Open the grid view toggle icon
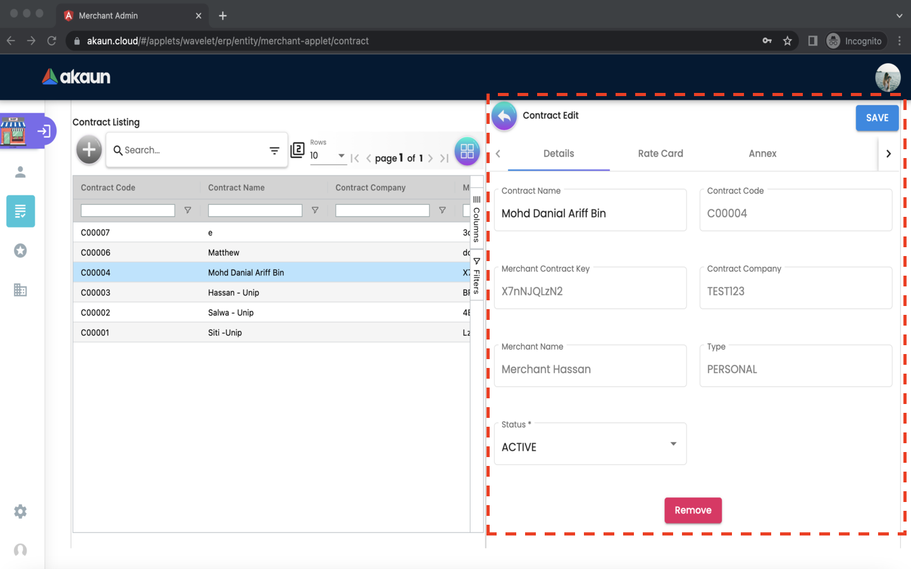Screen dimensions: 911x569 click(467, 151)
